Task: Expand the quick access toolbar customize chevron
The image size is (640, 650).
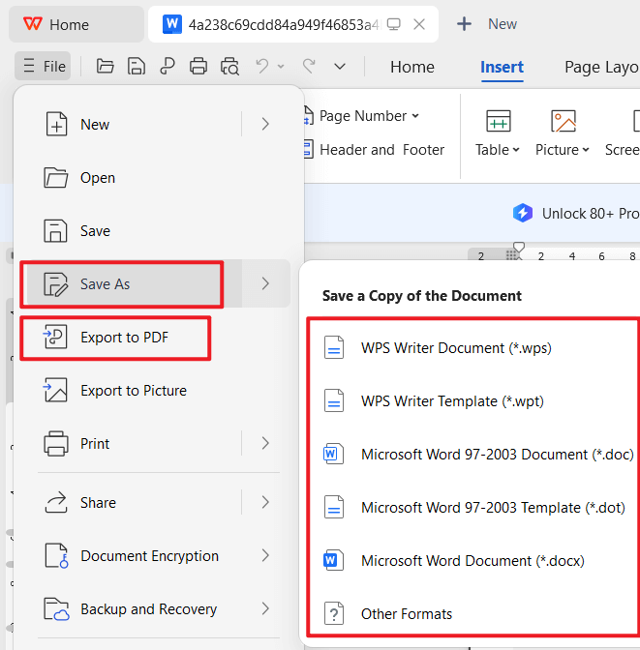Action: (340, 67)
